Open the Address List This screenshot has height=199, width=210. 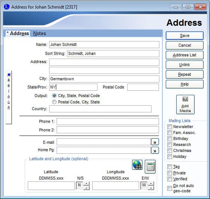click(184, 55)
